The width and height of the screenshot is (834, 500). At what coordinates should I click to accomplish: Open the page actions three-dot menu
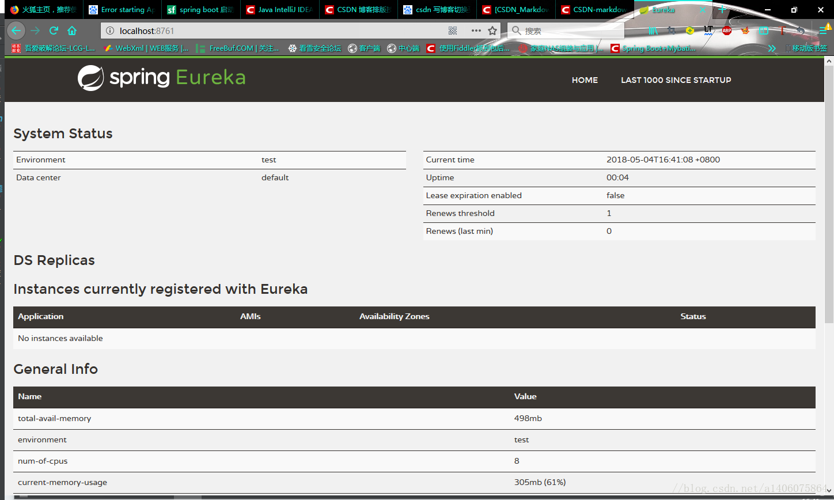coord(476,31)
